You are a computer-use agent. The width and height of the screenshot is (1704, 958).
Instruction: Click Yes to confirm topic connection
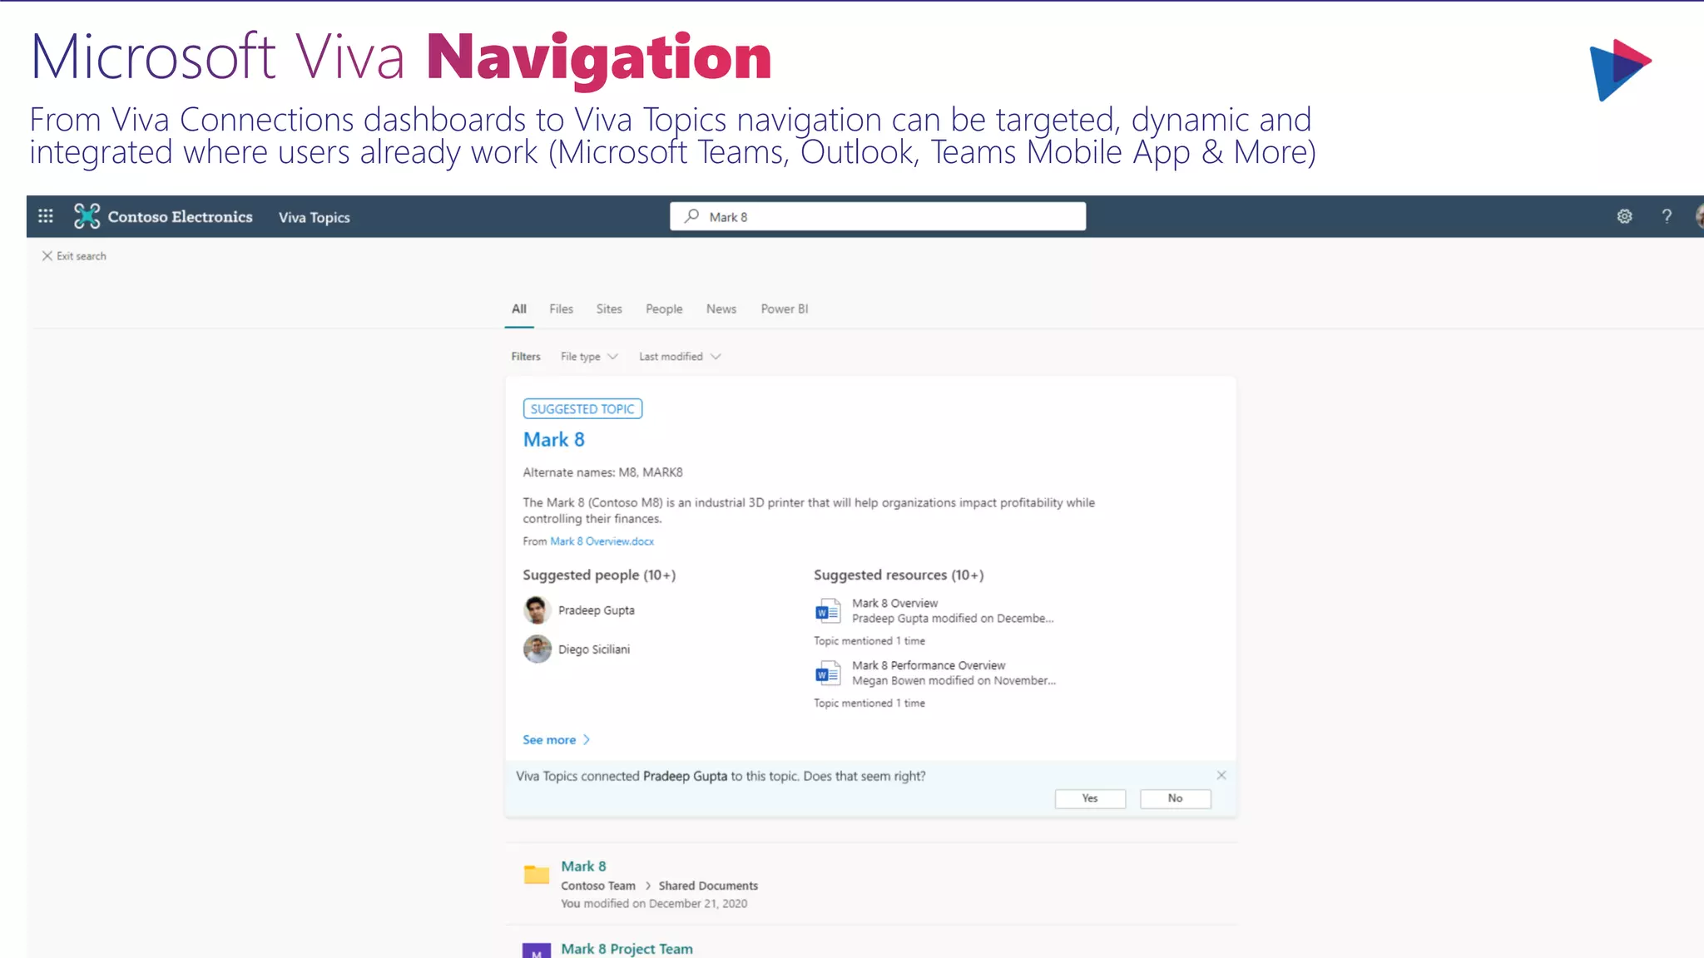coord(1090,798)
